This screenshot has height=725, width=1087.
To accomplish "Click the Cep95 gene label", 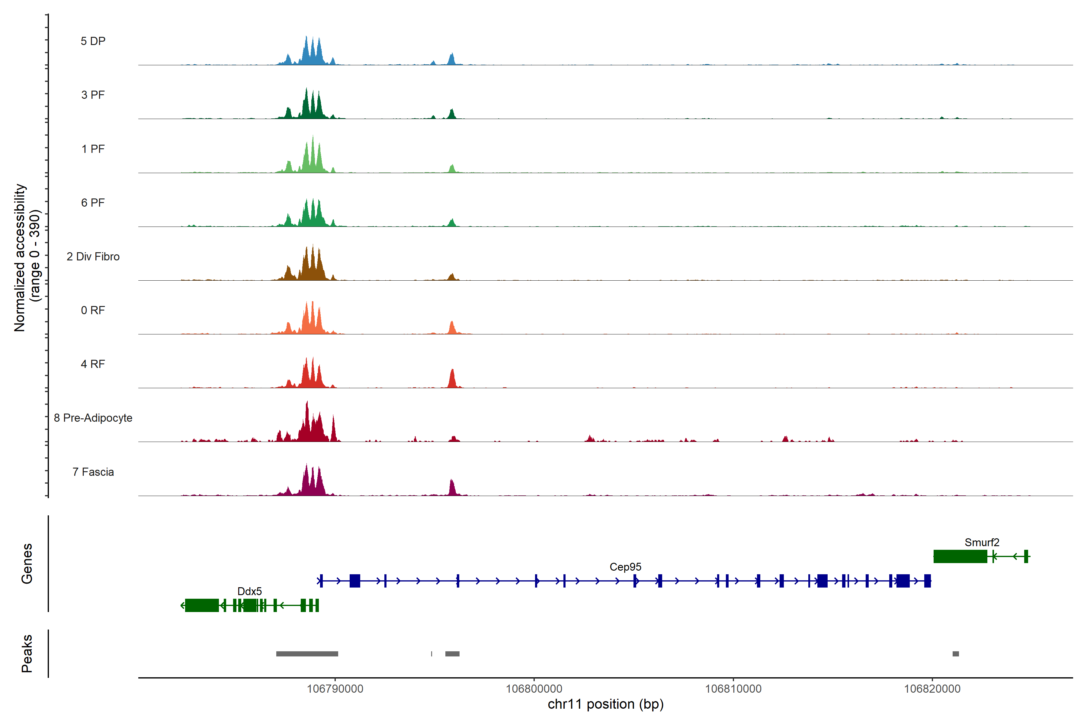I will tap(625, 567).
